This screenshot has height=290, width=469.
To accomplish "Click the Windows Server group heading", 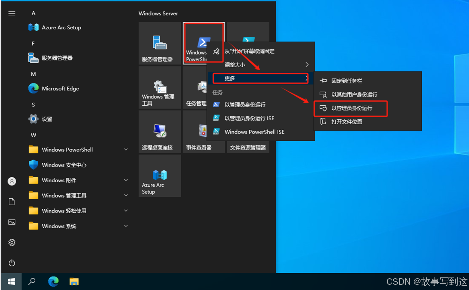I will (158, 13).
